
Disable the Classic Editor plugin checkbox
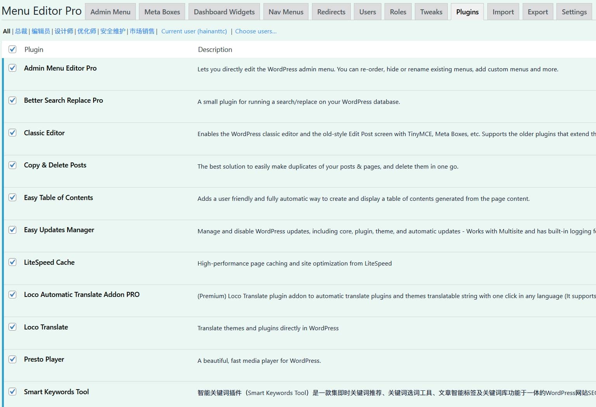[12, 133]
